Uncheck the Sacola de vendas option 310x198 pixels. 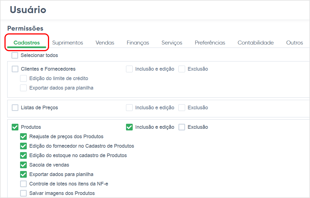tap(23, 165)
